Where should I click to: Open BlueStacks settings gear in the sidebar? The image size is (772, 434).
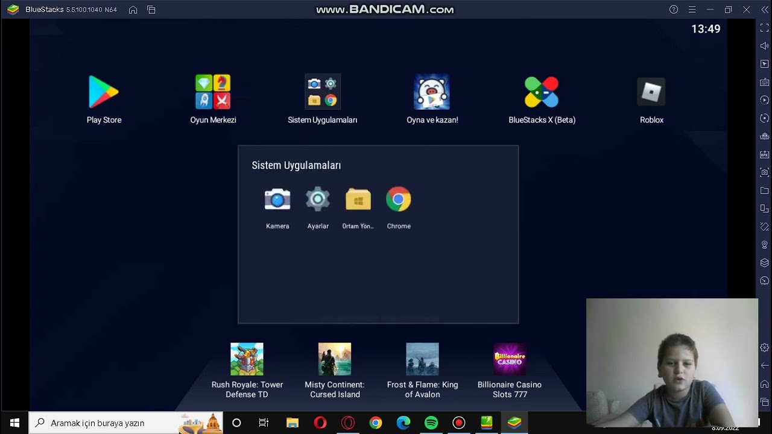point(764,347)
